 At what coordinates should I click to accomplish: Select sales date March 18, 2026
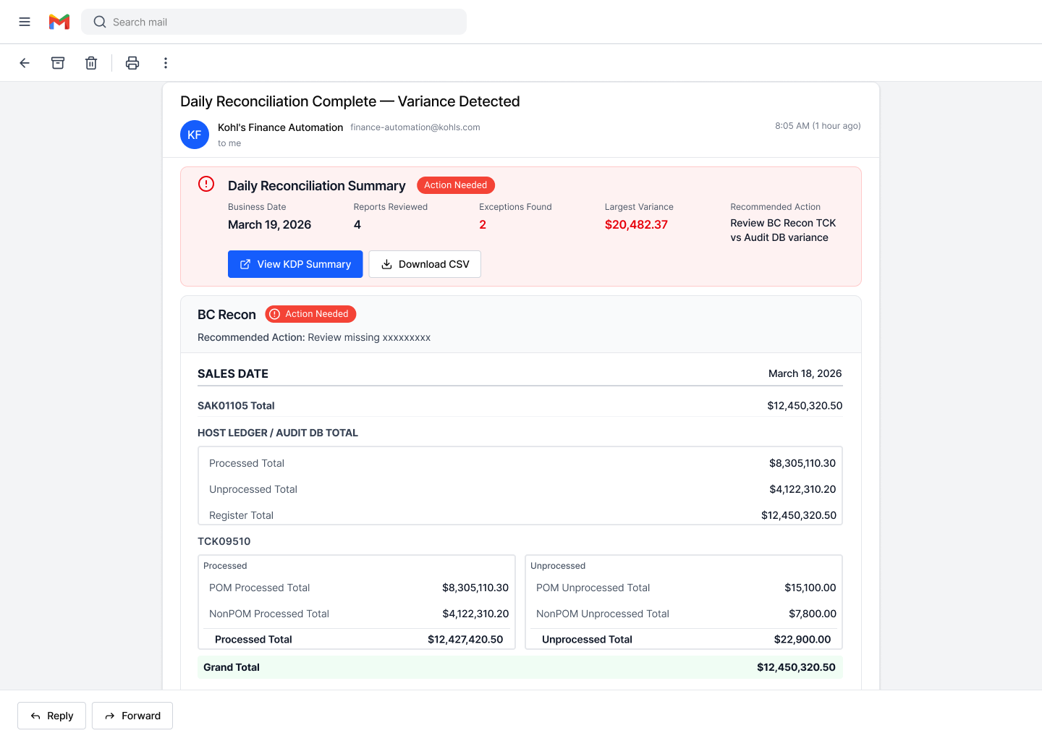[x=805, y=373]
